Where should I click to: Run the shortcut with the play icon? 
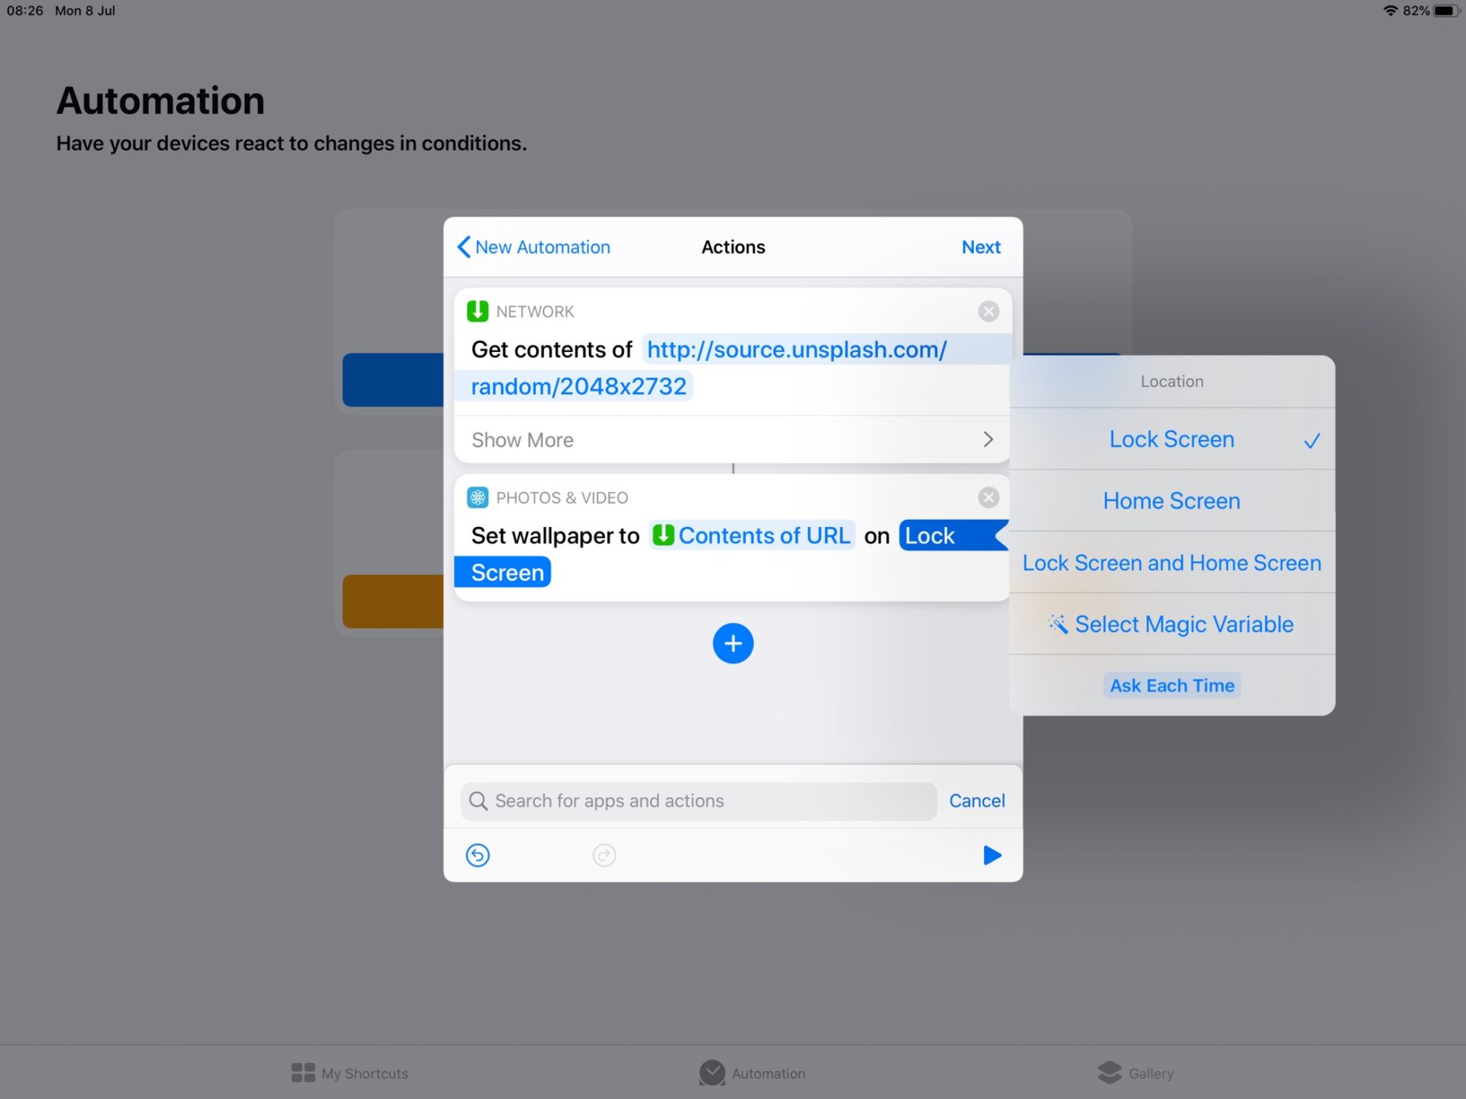click(x=991, y=855)
